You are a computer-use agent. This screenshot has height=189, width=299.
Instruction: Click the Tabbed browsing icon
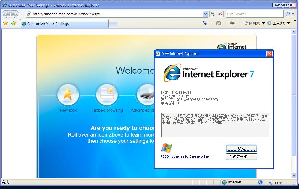point(107,95)
